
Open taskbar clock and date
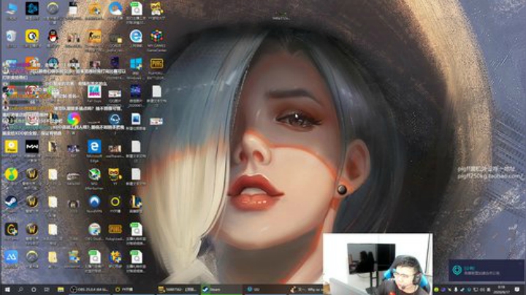[x=501, y=289]
